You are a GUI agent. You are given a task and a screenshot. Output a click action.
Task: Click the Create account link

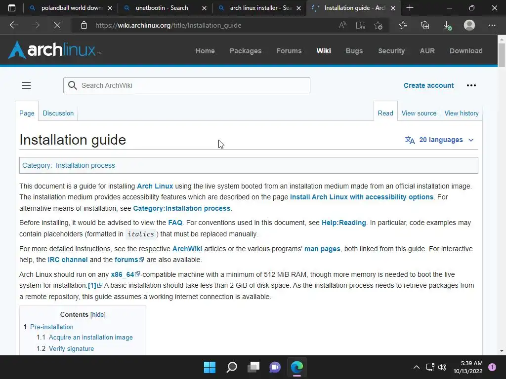click(x=428, y=85)
